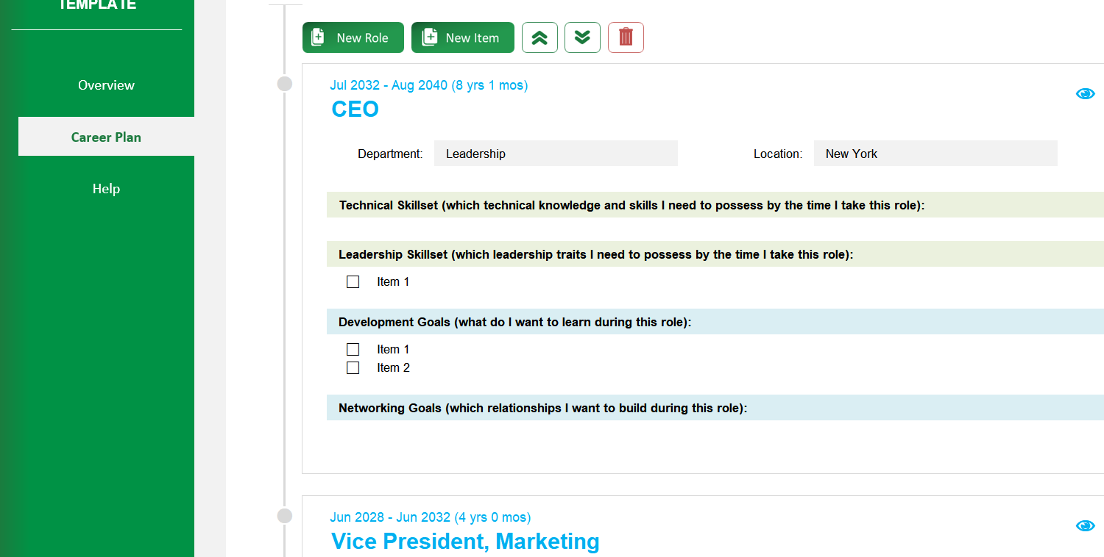This screenshot has width=1104, height=557.
Task: Select the Career Plan sidebar tab
Action: (x=106, y=137)
